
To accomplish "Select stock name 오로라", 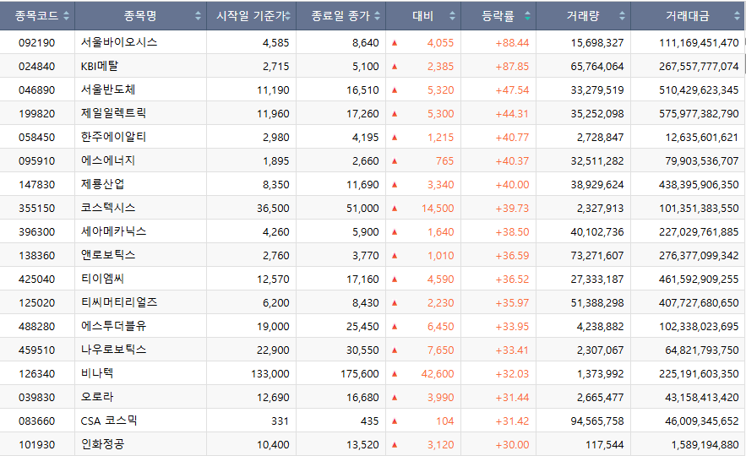I will point(97,397).
